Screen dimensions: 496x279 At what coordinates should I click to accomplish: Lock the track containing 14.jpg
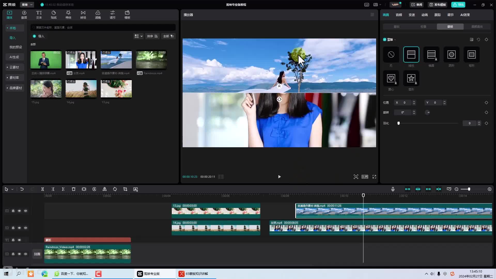13,228
